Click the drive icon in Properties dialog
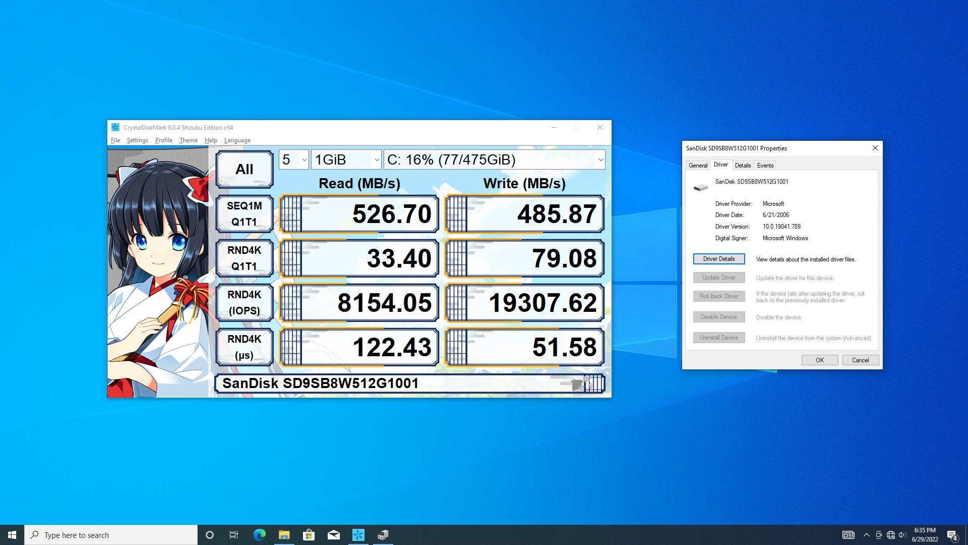 [x=700, y=188]
